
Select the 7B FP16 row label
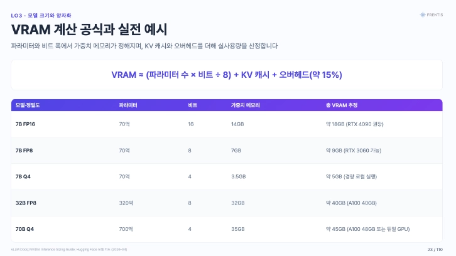25,124
